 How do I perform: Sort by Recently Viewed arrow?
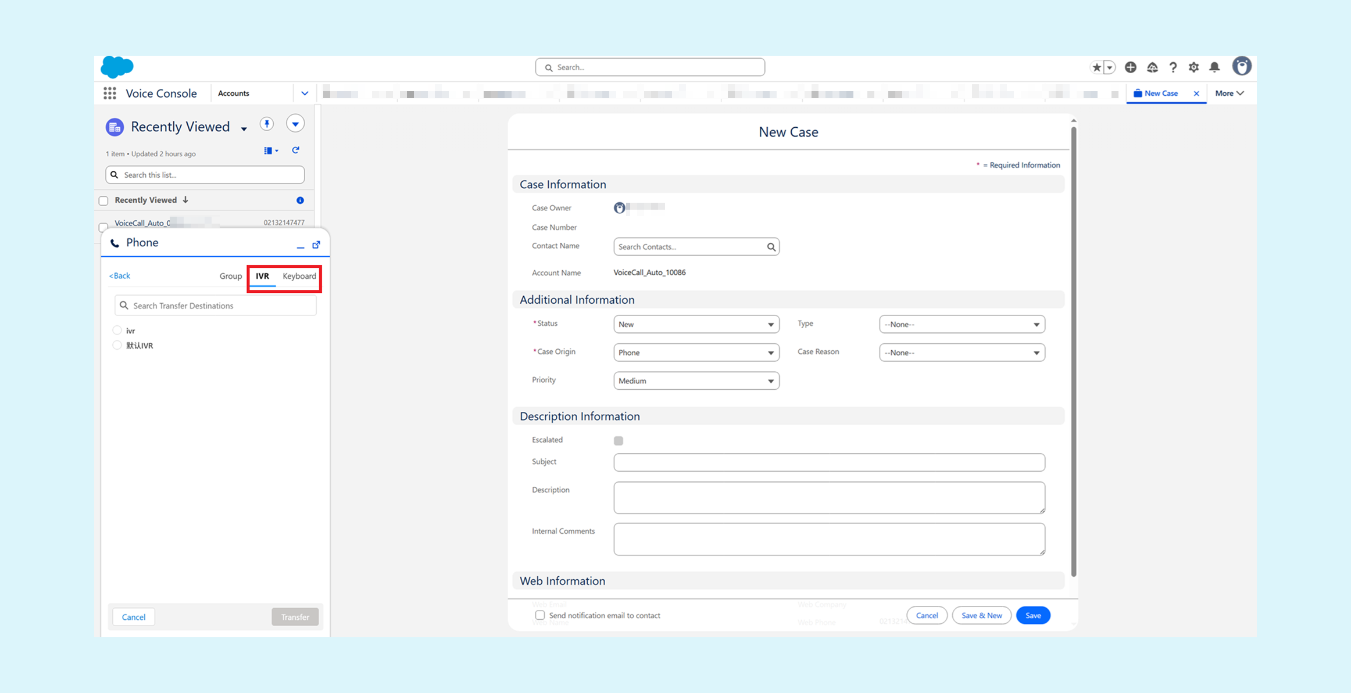coord(185,200)
